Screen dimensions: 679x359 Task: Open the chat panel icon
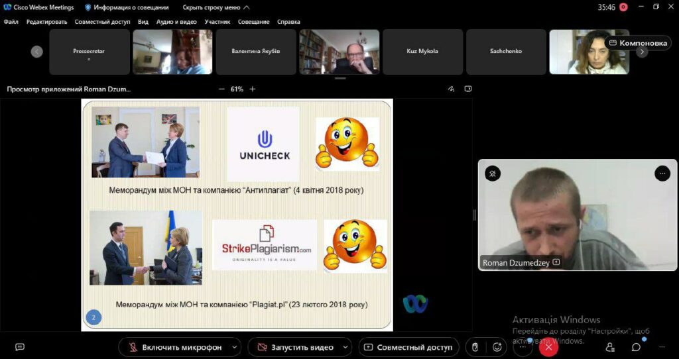(636, 347)
